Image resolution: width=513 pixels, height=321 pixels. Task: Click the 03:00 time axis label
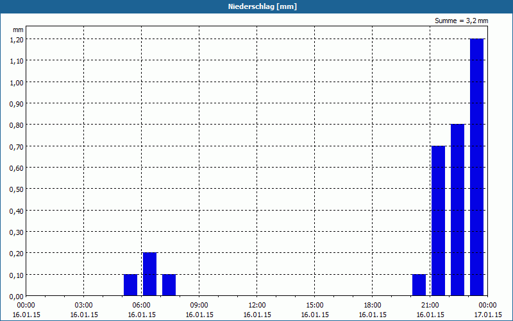point(84,306)
